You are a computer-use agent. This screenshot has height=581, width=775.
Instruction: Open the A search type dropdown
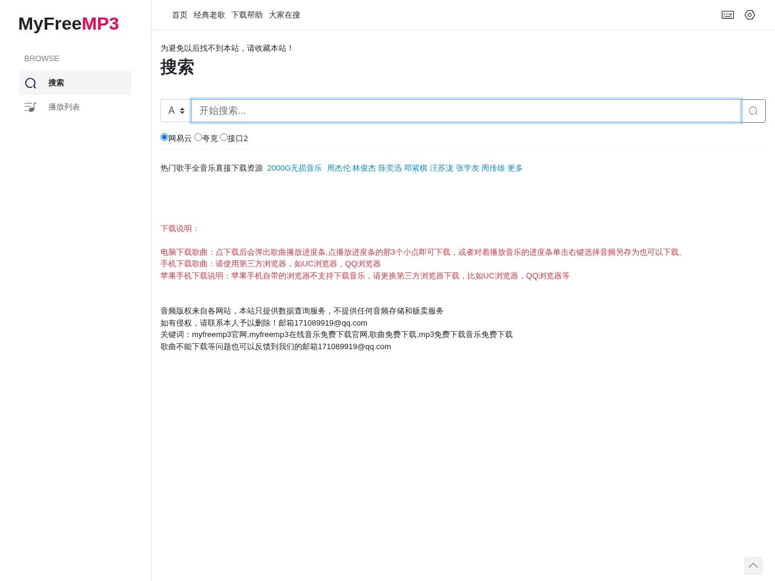click(x=176, y=111)
